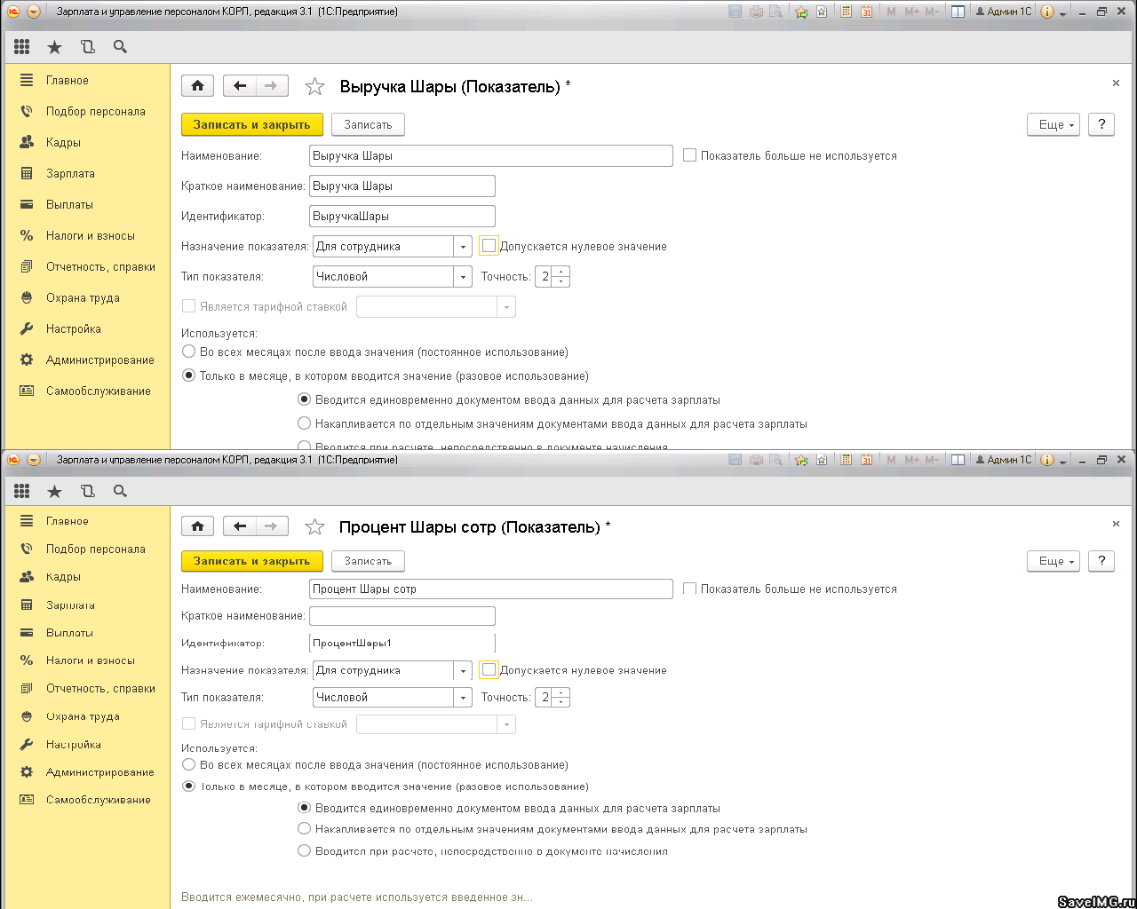Select 'Только в месяце' radio in Выручка Шары window

point(188,375)
